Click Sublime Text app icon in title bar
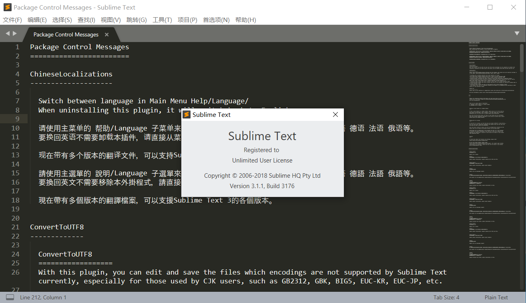This screenshot has height=303, width=526. tap(7, 7)
